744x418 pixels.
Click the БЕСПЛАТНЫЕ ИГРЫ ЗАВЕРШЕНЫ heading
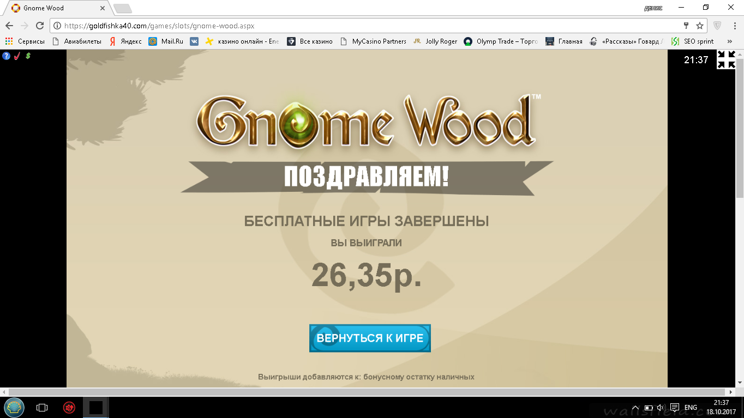367,221
